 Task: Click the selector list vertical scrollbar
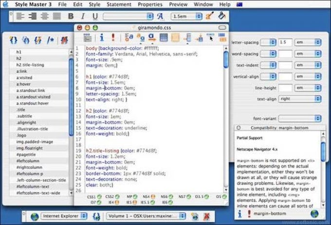[x=71, y=122]
